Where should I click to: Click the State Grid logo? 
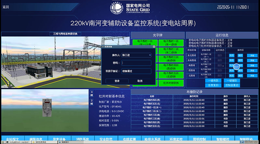[116, 7]
